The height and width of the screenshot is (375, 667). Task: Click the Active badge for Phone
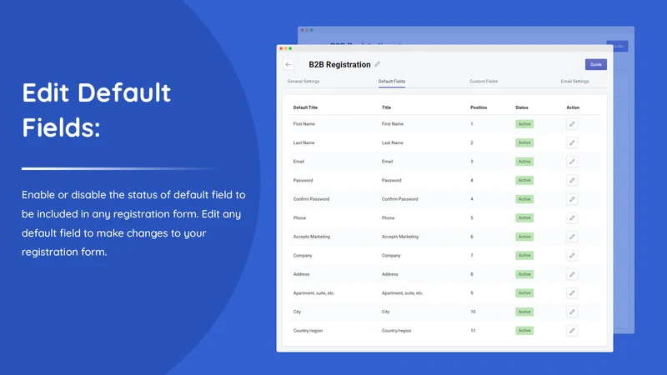coord(524,217)
